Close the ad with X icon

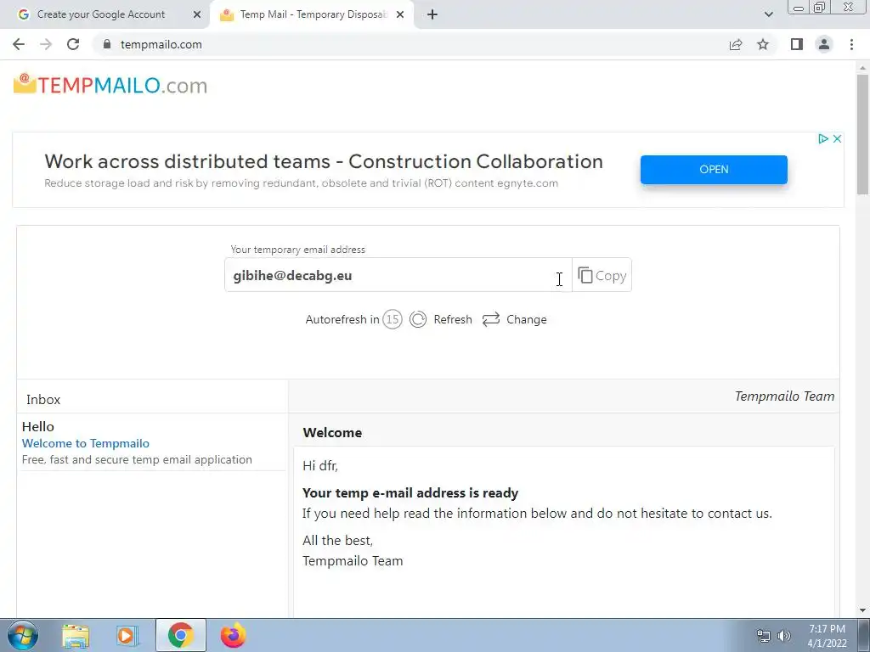(x=837, y=138)
